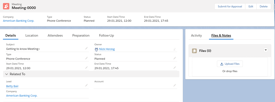The width and height of the screenshot is (275, 102).
Task: Click the Status Planned value in Details
Action: tap(100, 59)
